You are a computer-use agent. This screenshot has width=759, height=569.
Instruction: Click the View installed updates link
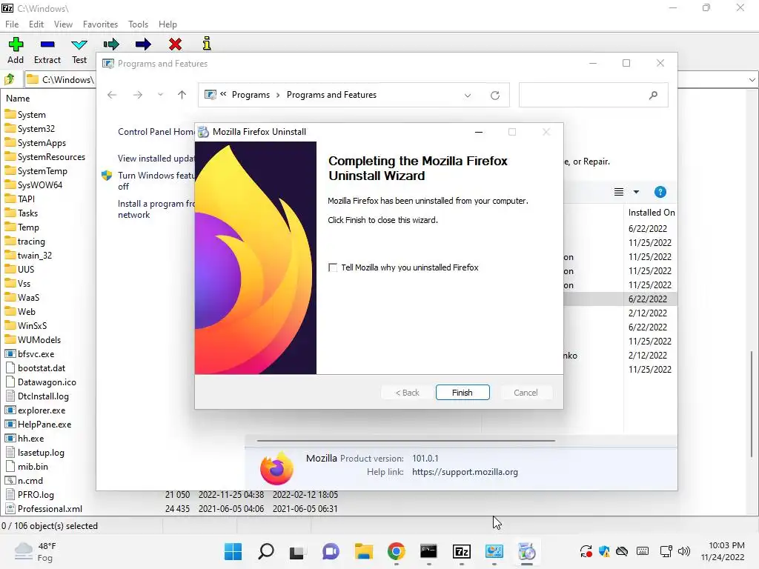click(156, 159)
